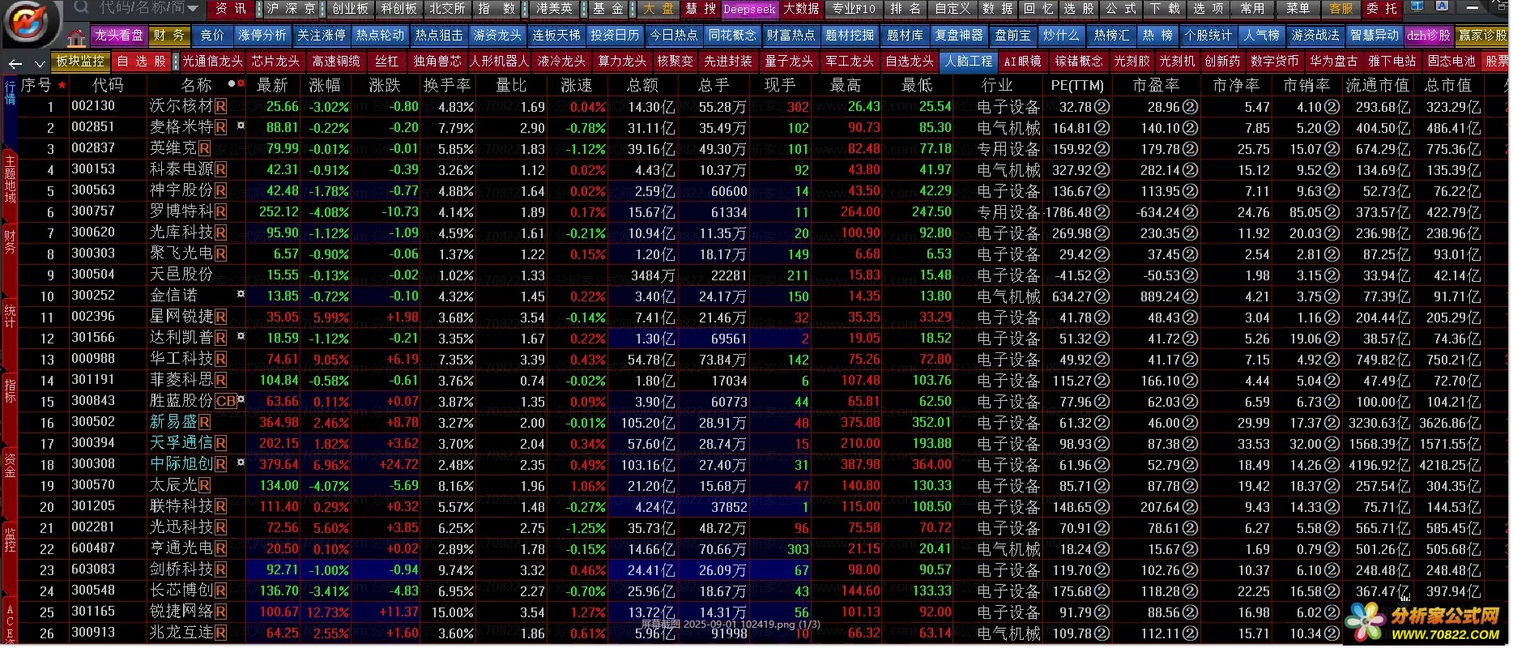This screenshot has width=1513, height=648.
Task: Click the R badge next to 中际旭创
Action: coord(220,464)
